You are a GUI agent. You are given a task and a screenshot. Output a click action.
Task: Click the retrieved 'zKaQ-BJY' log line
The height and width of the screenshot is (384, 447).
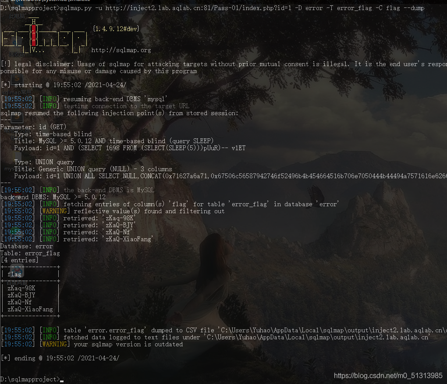coord(68,225)
